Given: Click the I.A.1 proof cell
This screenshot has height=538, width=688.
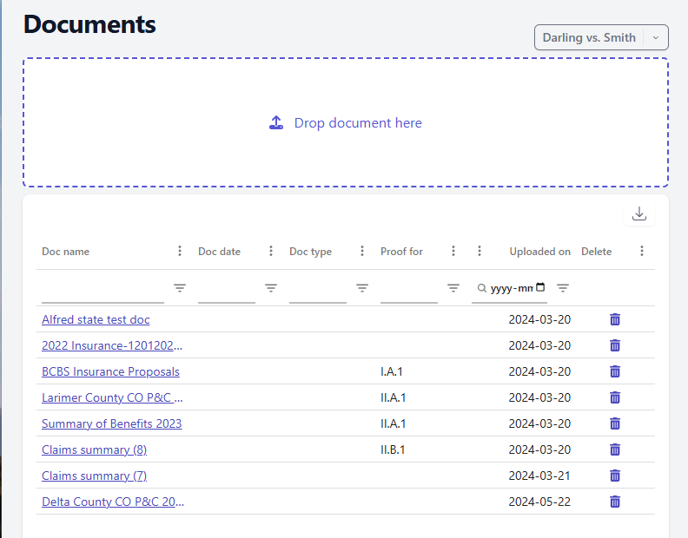Looking at the screenshot, I should (x=392, y=371).
